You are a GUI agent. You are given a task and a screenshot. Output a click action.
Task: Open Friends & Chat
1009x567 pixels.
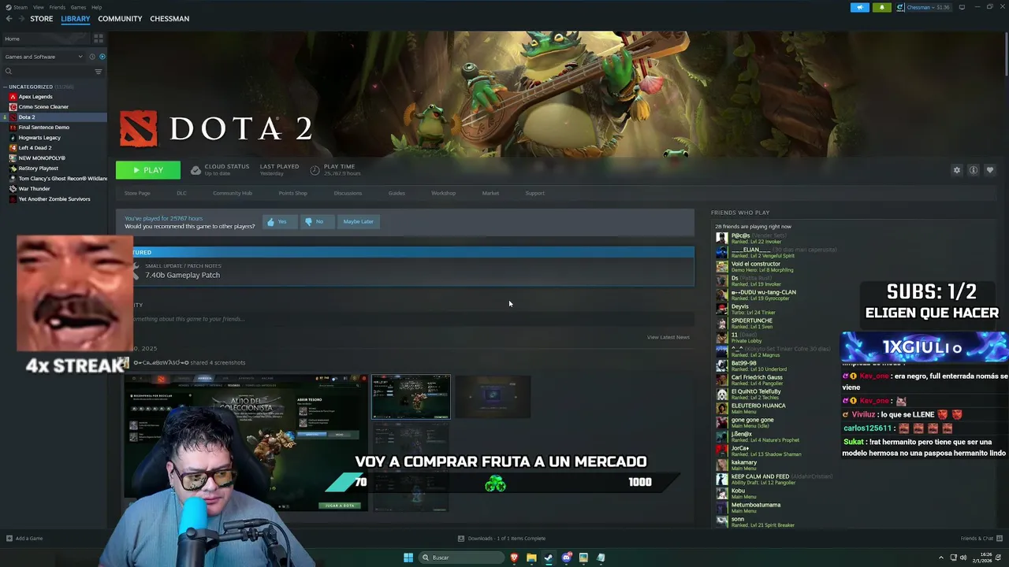[x=980, y=539]
